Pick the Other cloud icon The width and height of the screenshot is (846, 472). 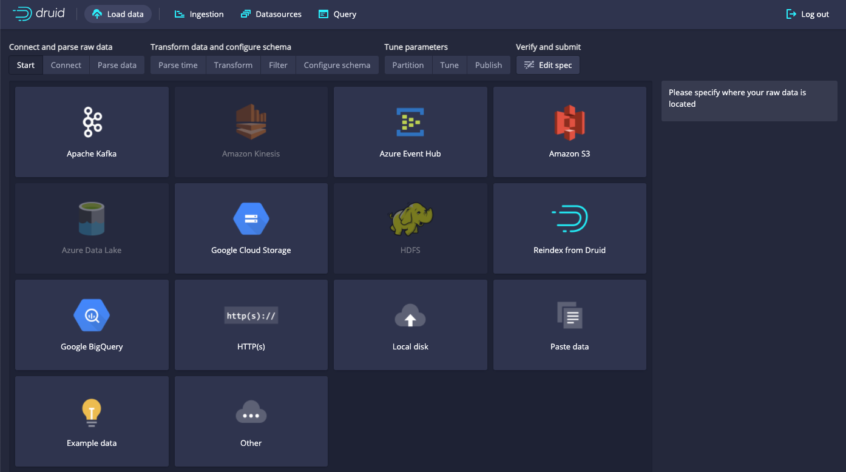pos(251,413)
